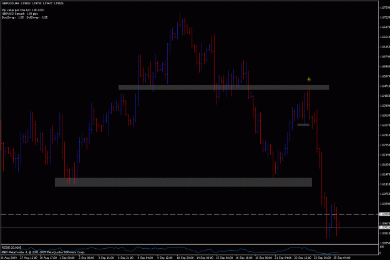
Task: Click the '1 Sep 00:00' time label
Action: click(x=67, y=257)
